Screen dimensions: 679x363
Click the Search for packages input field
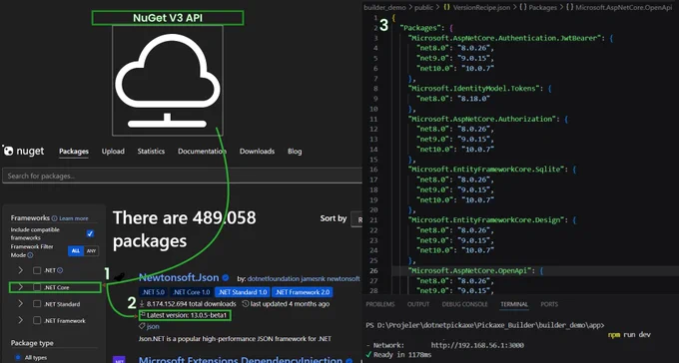(x=182, y=177)
